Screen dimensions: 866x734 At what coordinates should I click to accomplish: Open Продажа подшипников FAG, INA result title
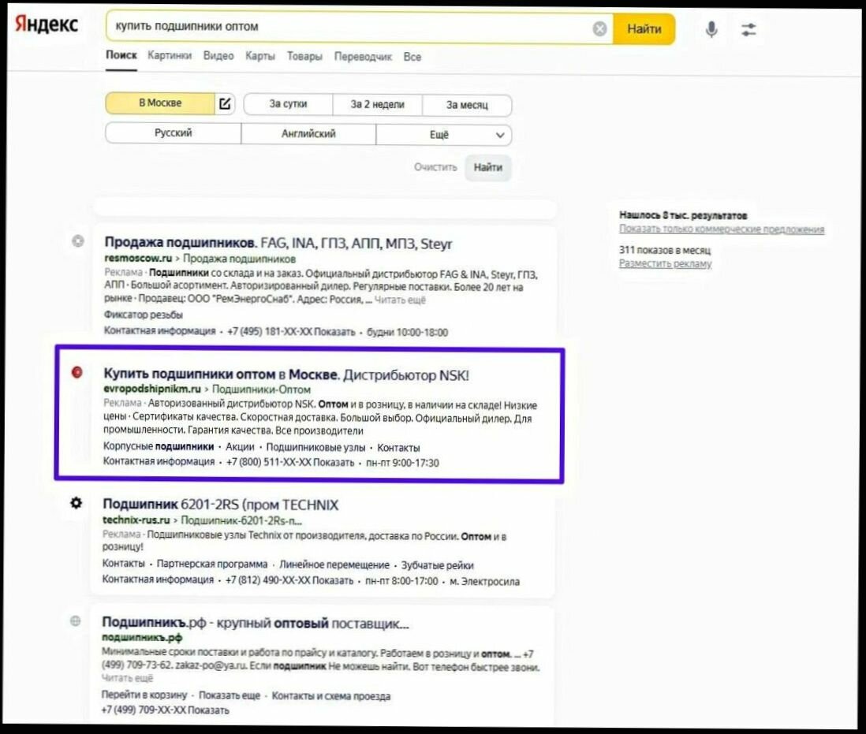pos(278,243)
